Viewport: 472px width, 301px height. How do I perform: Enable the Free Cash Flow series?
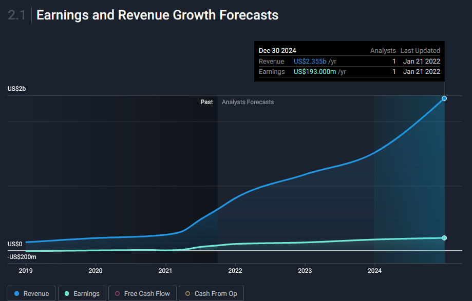pyautogui.click(x=142, y=293)
